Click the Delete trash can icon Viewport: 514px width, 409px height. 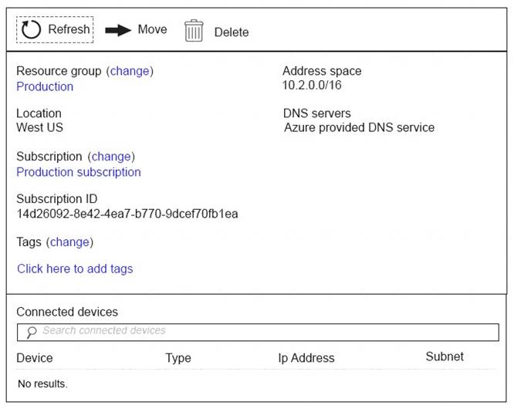194,31
